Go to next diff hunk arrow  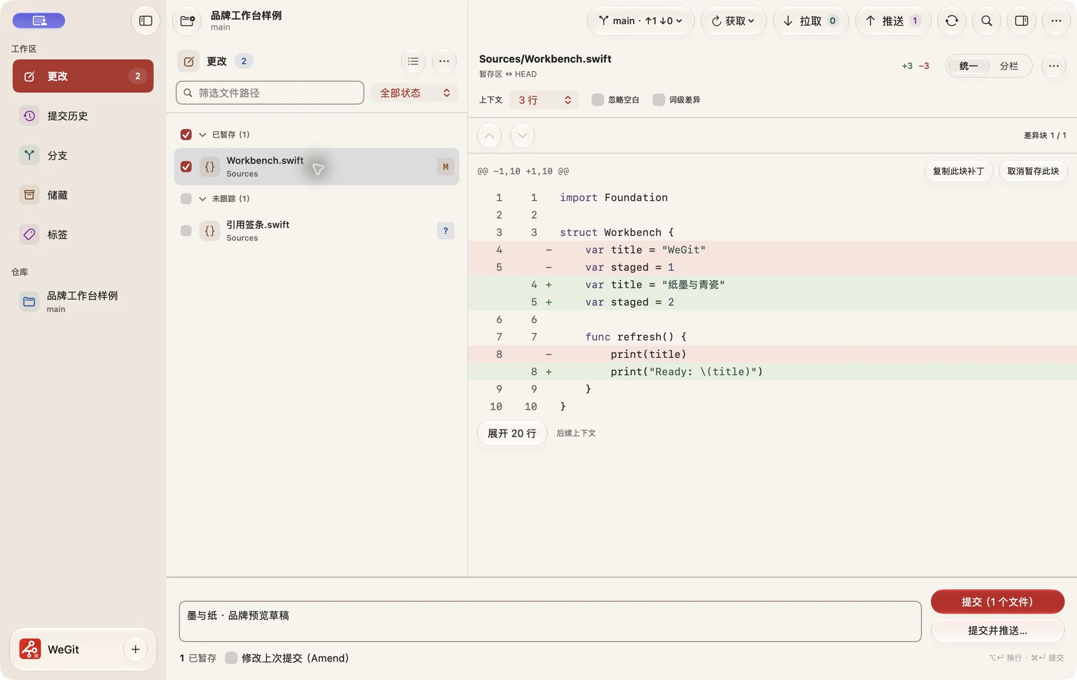(523, 136)
